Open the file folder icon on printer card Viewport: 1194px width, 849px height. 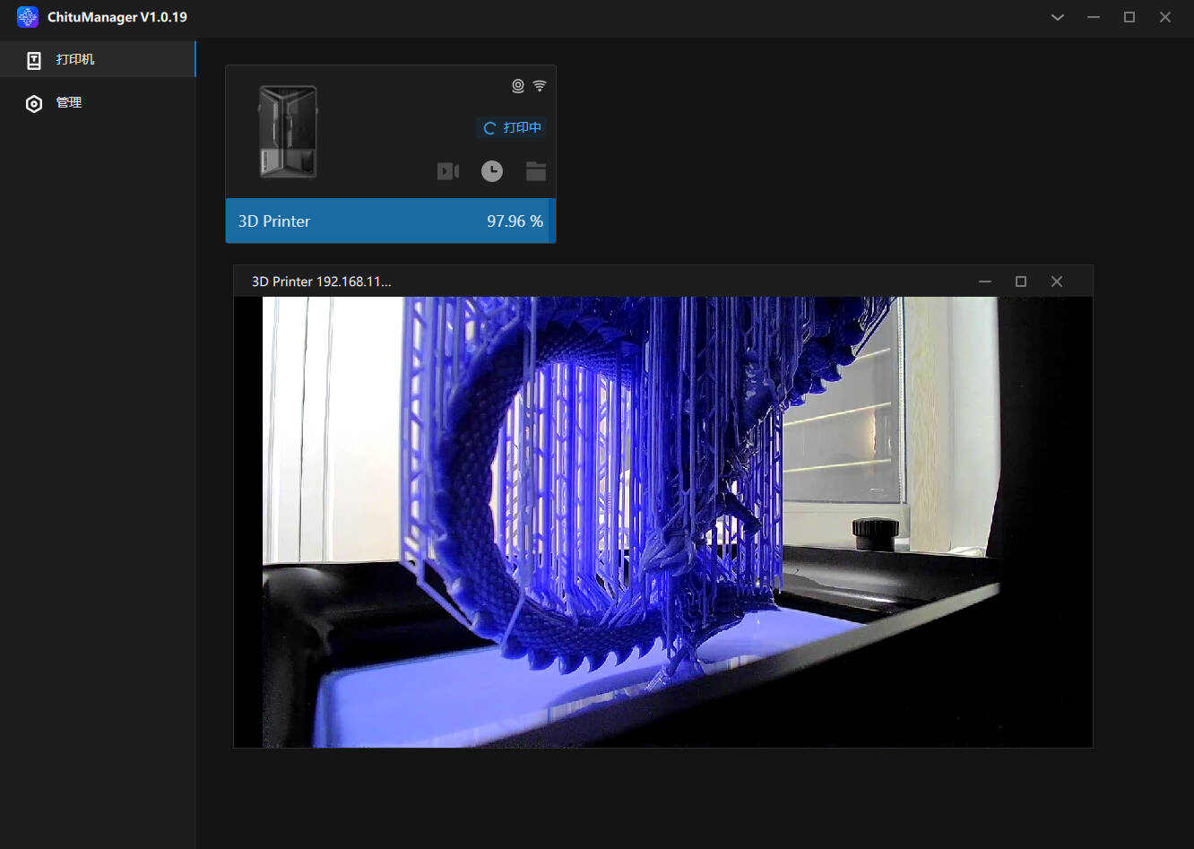pyautogui.click(x=536, y=171)
